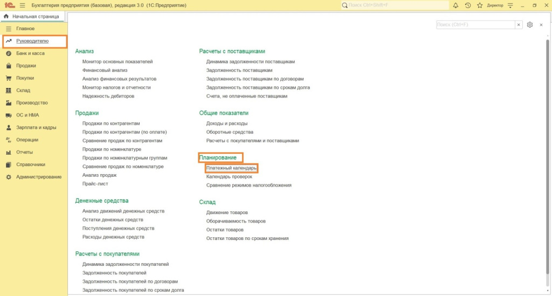
Task: Open favorites star icon
Action: (479, 5)
